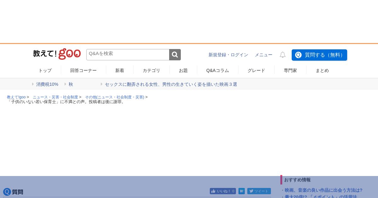378x198 pixels.
Task: Click 教えて!goo breadcrumb link
Action: tap(16, 97)
